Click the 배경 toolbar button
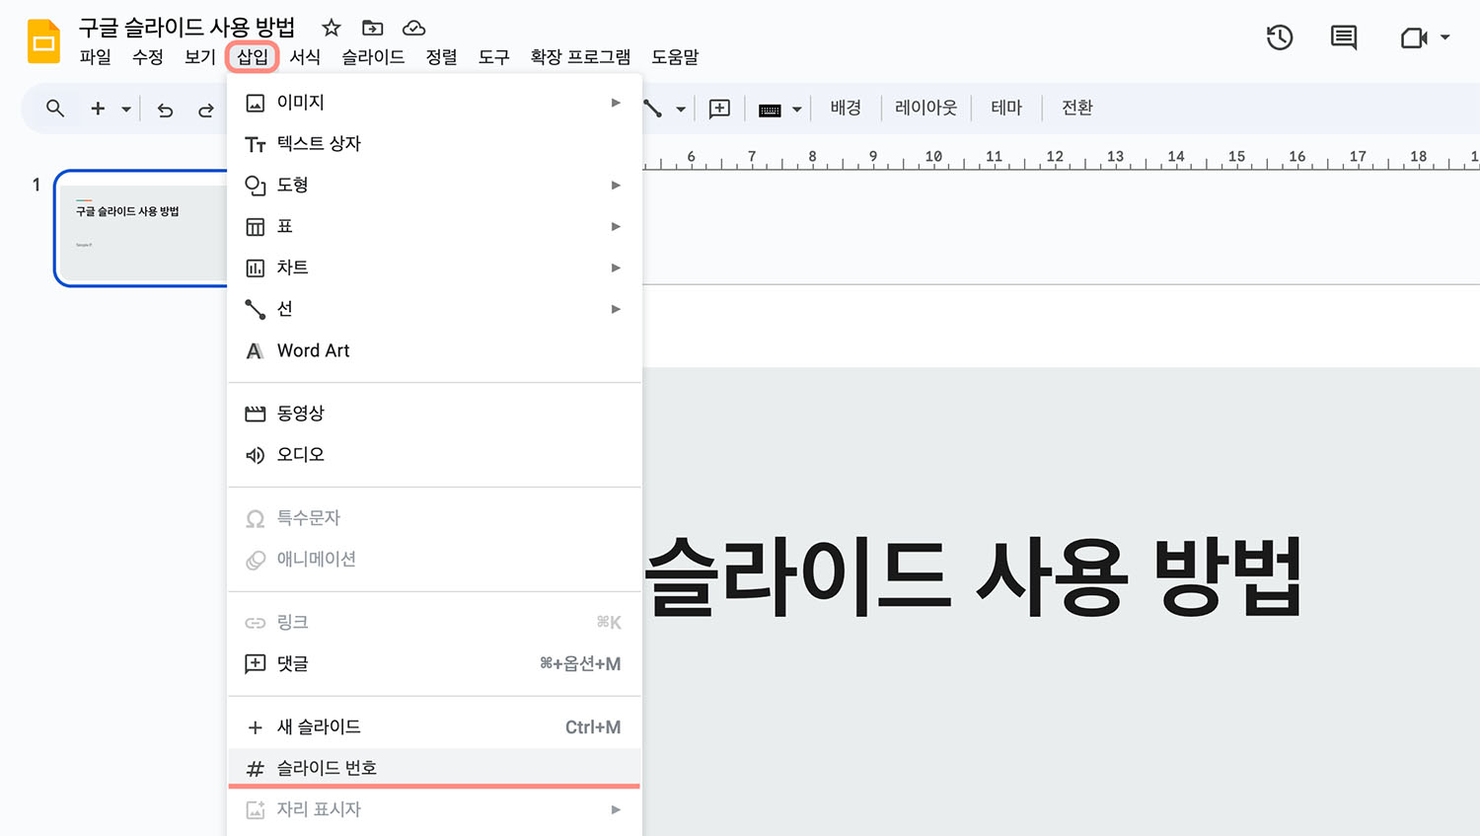This screenshot has height=836, width=1480. tap(846, 108)
